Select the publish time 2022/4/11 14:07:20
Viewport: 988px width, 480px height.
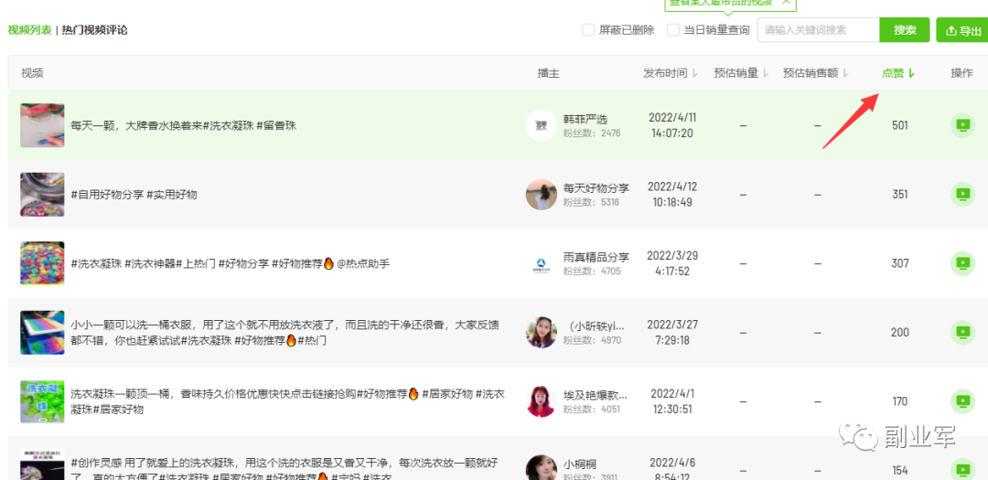tap(672, 125)
